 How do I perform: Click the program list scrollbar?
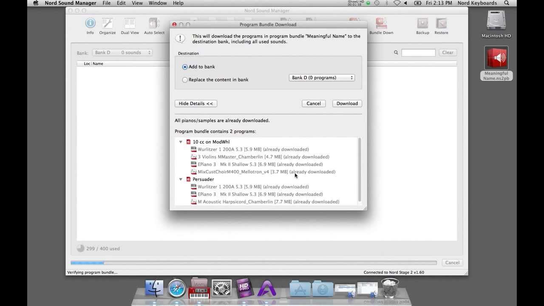[x=360, y=170]
